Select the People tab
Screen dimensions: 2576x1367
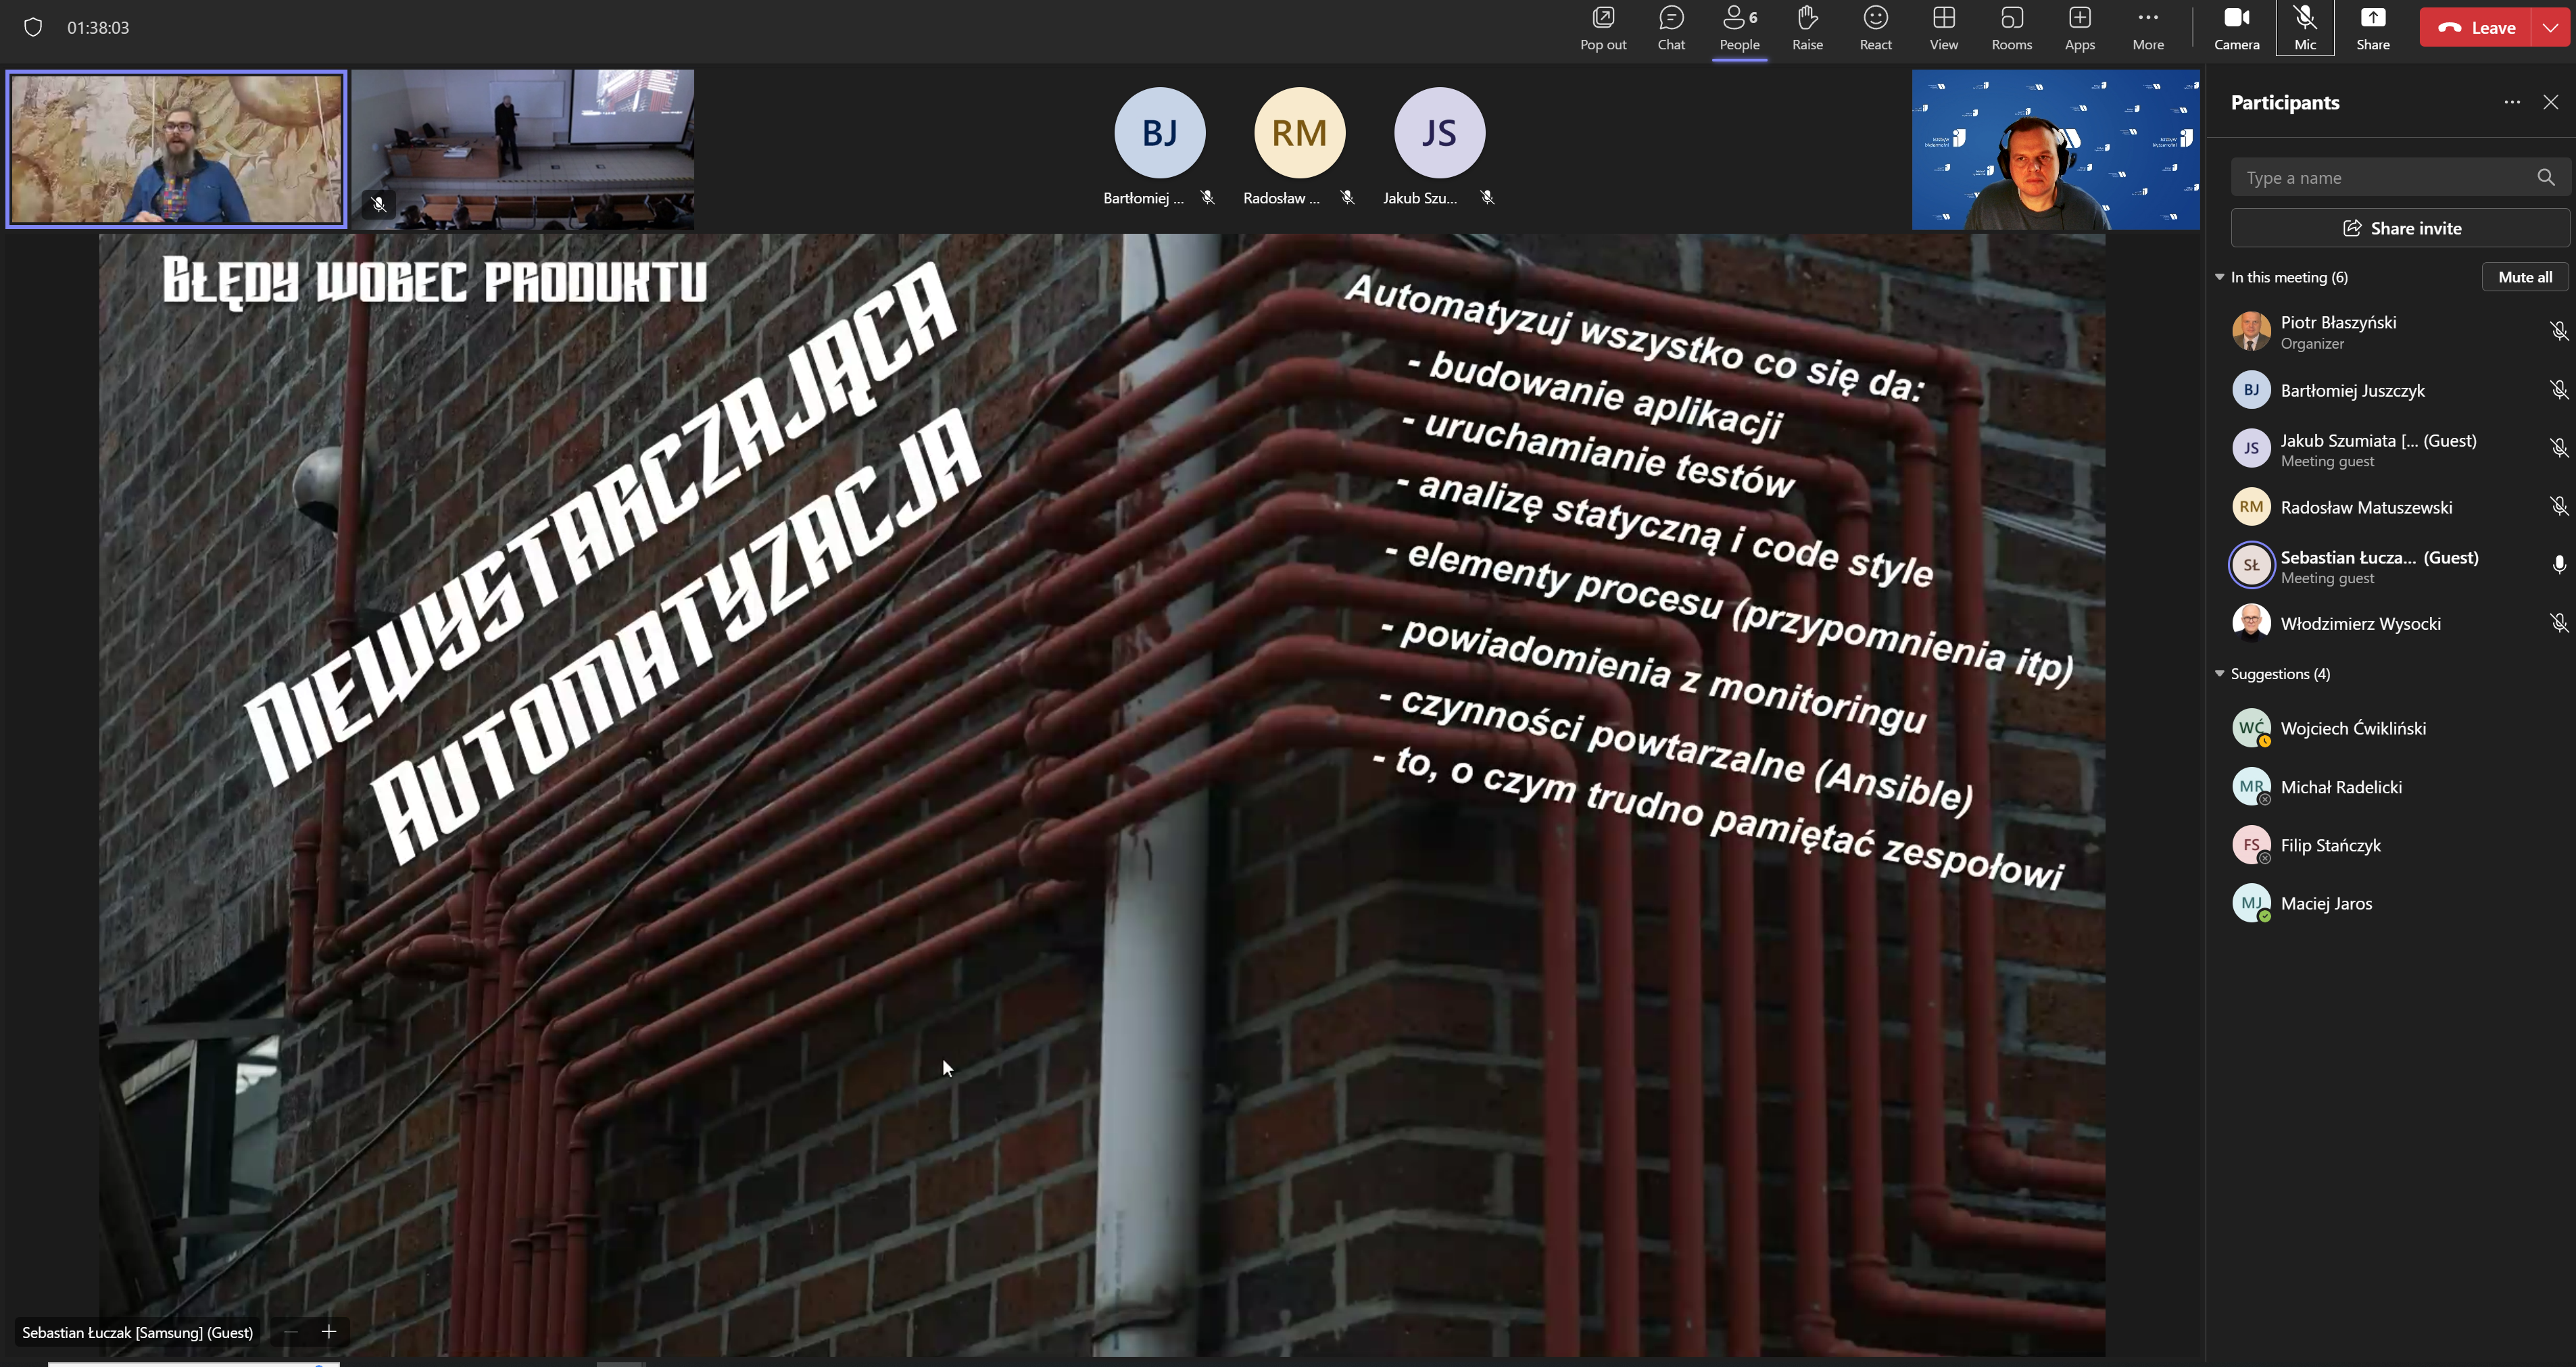point(1738,27)
